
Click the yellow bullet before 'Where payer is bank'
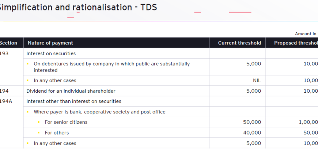pyautogui.click(x=27, y=112)
